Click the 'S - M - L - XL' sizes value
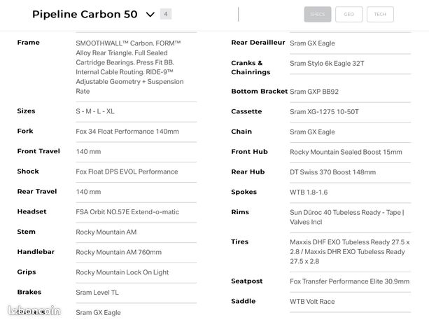Image resolution: width=429 pixels, height=322 pixels. tap(95, 111)
